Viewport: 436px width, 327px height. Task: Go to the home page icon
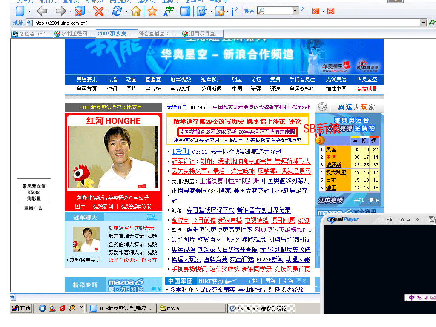pos(136,11)
